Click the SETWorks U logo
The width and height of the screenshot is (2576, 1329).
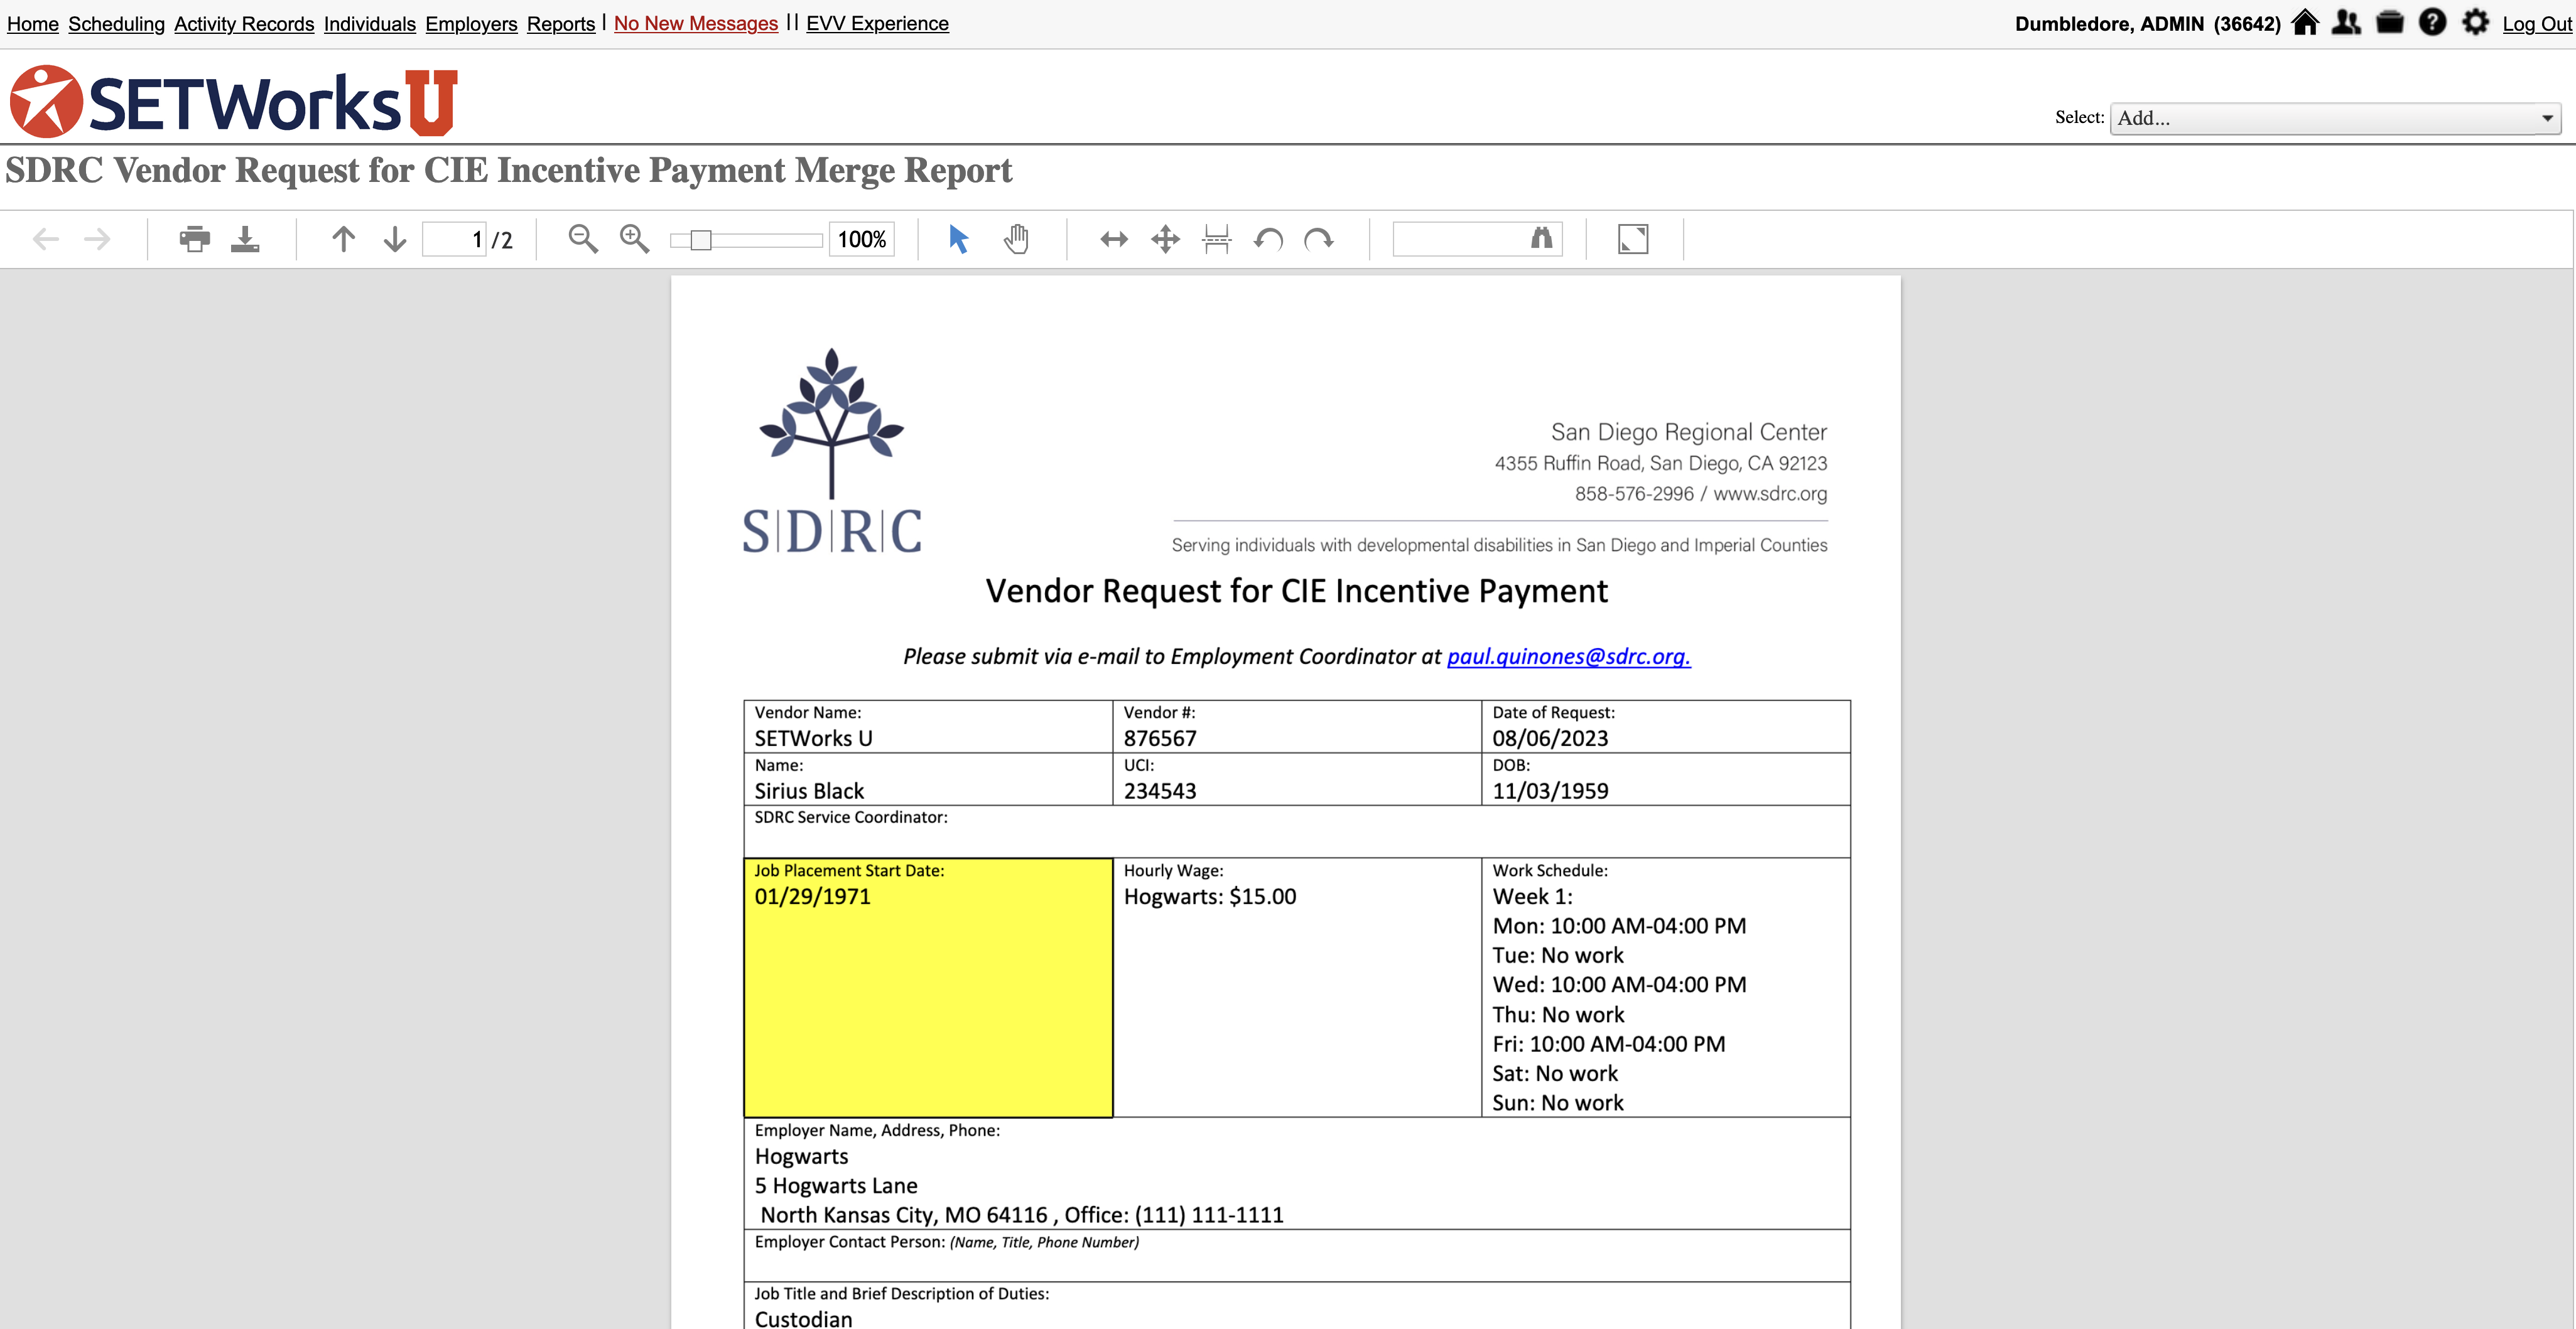(234, 102)
